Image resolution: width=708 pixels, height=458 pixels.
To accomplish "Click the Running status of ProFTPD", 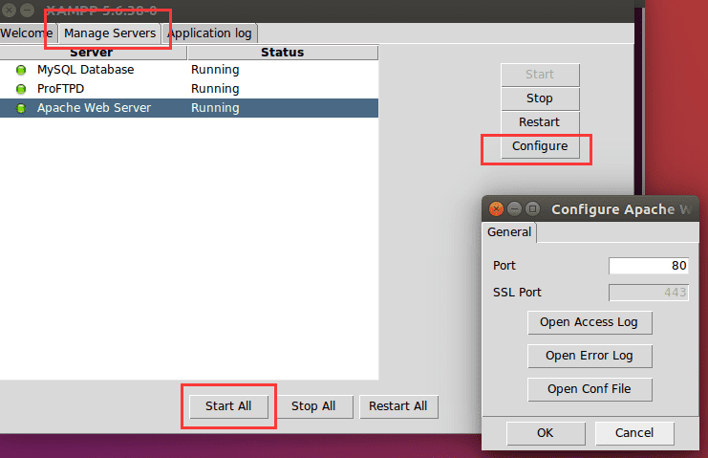I will pyautogui.click(x=215, y=89).
